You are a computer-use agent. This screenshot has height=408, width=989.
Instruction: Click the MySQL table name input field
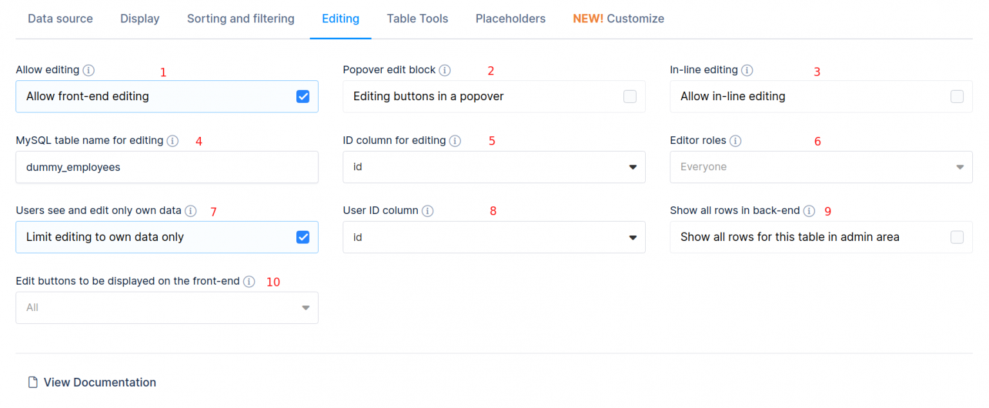click(x=167, y=167)
